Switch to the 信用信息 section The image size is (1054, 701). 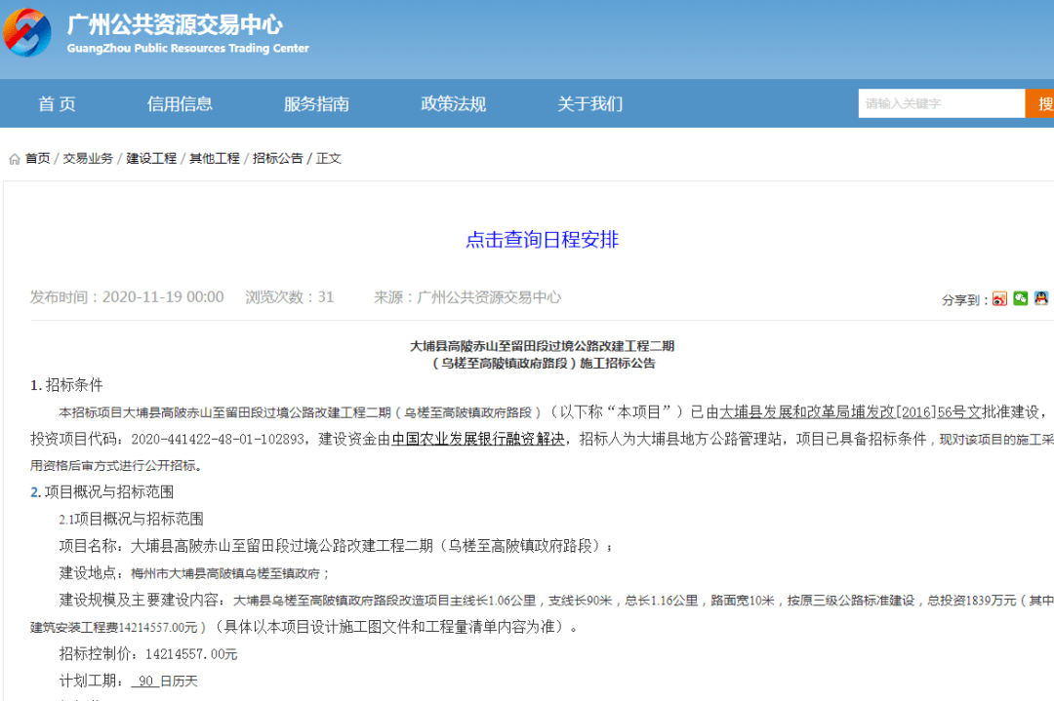pyautogui.click(x=180, y=103)
